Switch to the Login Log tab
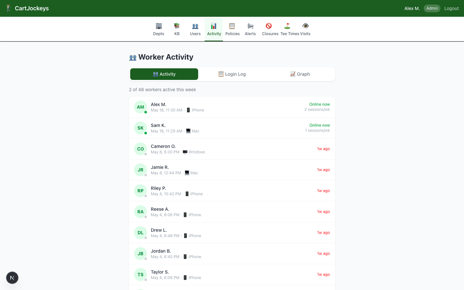464x290 pixels. [x=232, y=74]
